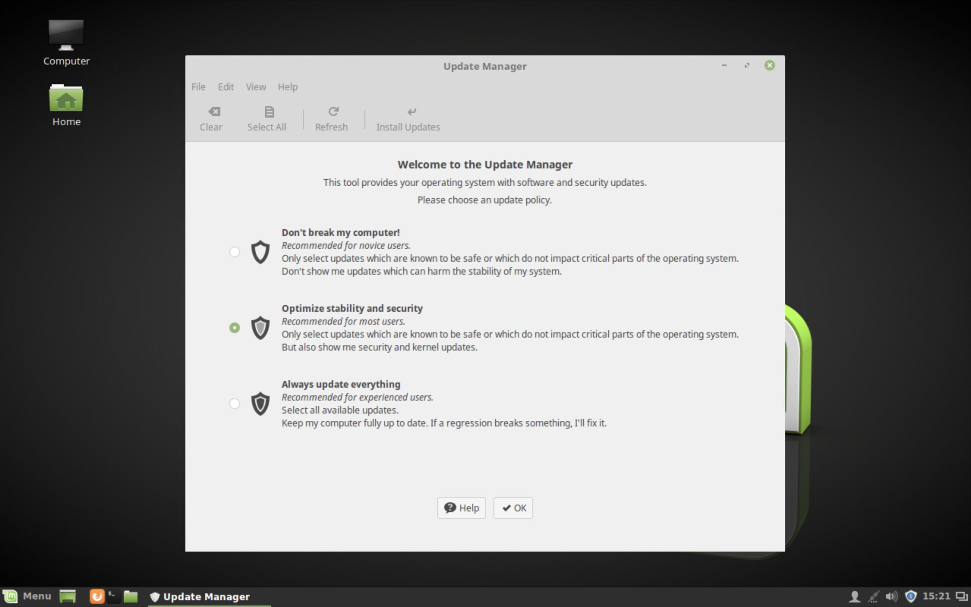The image size is (971, 607).
Task: Open the Files launcher in the panel
Action: pyautogui.click(x=130, y=596)
